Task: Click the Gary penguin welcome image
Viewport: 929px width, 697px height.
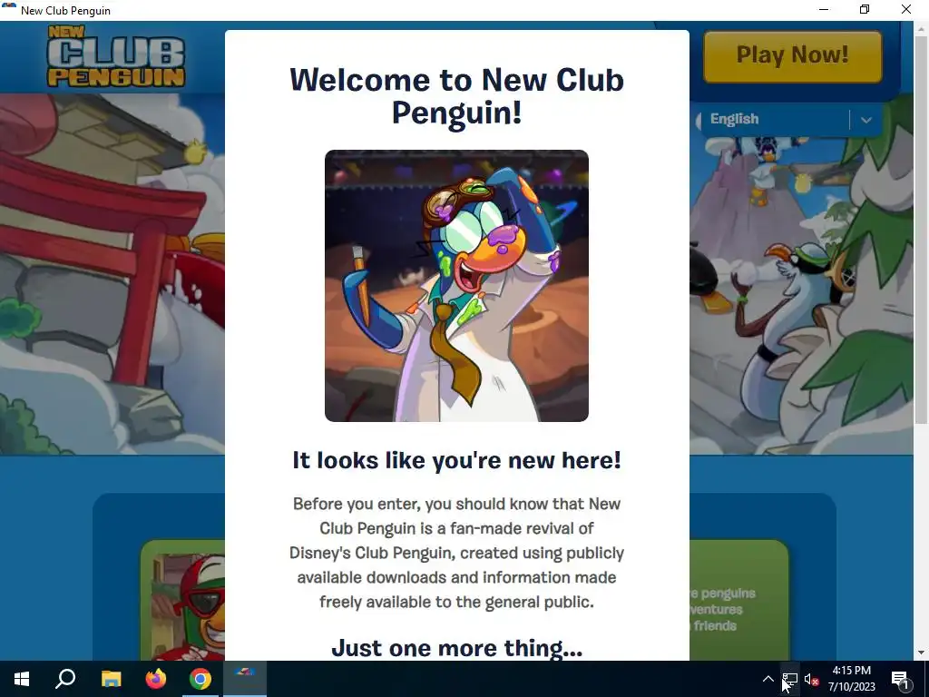Action: 456,286
